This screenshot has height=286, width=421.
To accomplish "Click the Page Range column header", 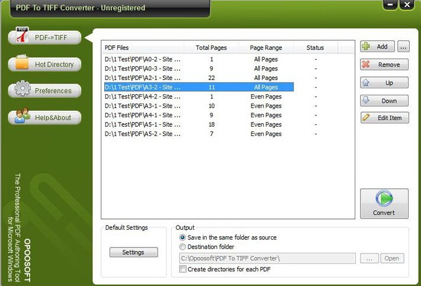I will tap(266, 47).
